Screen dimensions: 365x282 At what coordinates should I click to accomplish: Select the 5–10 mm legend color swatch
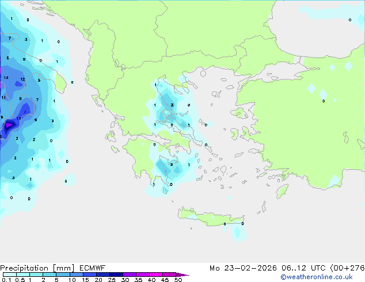63,275
